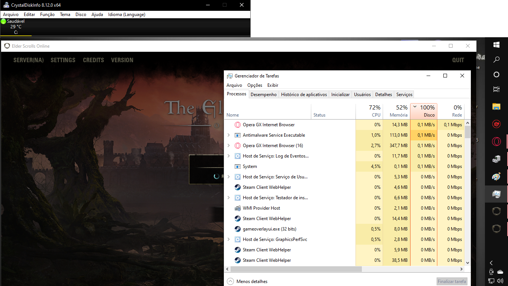
Task: Open the Tema menu in CrystalDiskInfo
Action: 65,15
